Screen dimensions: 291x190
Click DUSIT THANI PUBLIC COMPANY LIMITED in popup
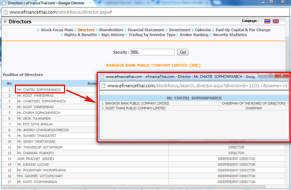(135, 108)
